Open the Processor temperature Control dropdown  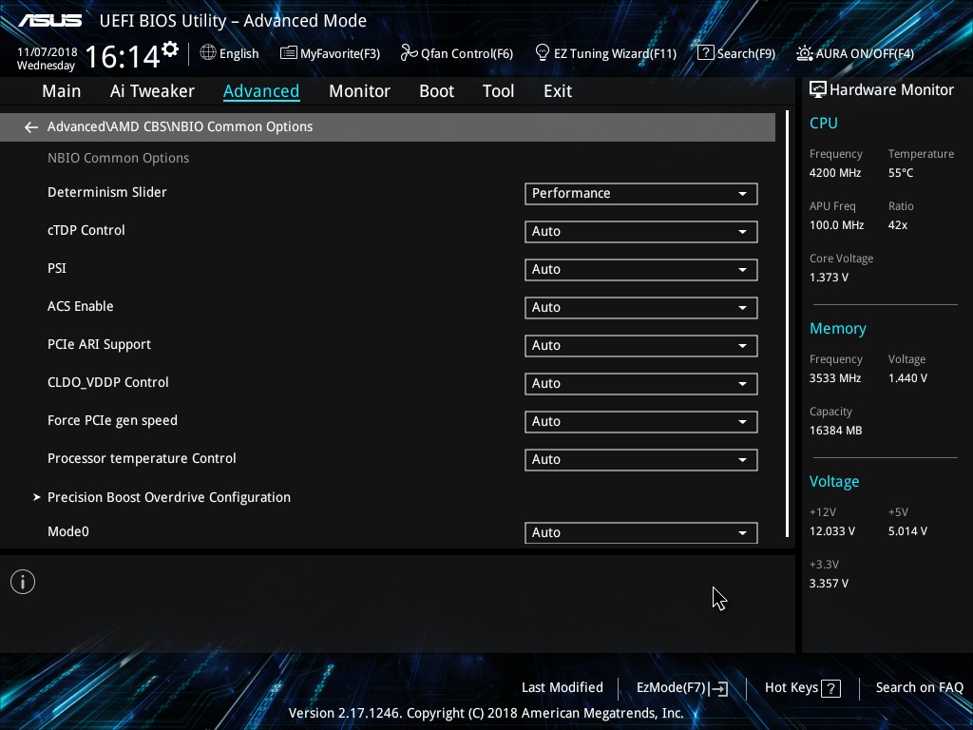[x=641, y=459]
